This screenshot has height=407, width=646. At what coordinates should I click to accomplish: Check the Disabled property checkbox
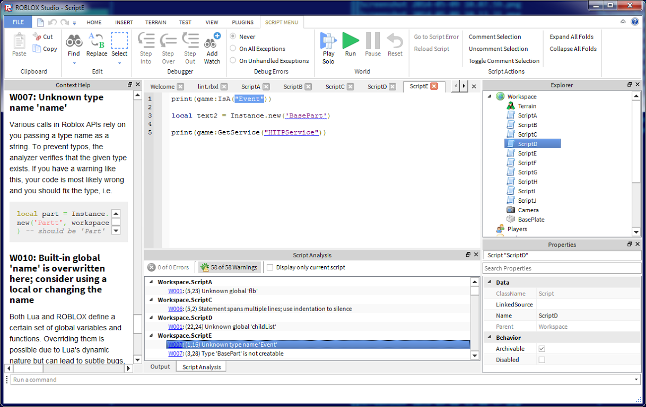542,360
